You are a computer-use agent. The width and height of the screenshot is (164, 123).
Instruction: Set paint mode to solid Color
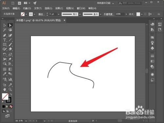(4, 107)
